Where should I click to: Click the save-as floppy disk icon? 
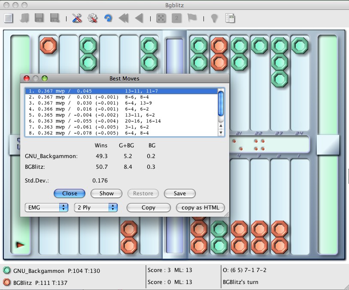coord(55,18)
